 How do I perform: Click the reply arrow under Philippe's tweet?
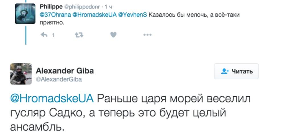(x=44, y=35)
